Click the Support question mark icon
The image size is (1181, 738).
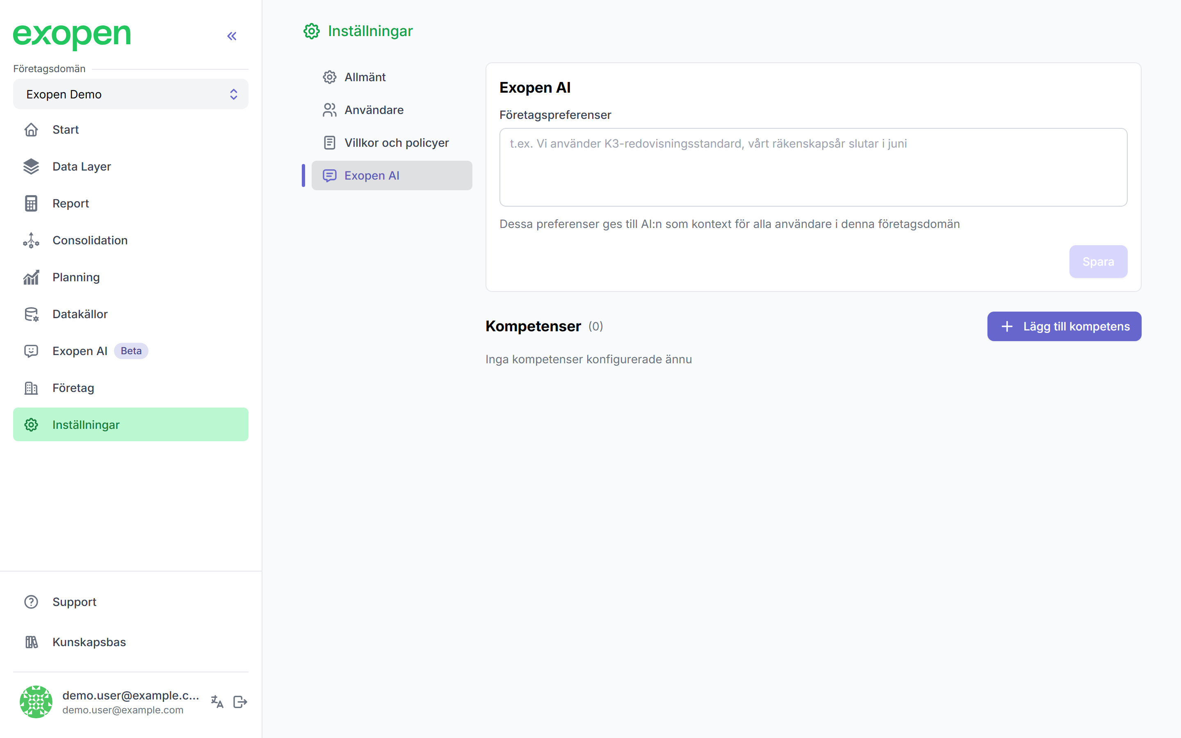point(31,602)
